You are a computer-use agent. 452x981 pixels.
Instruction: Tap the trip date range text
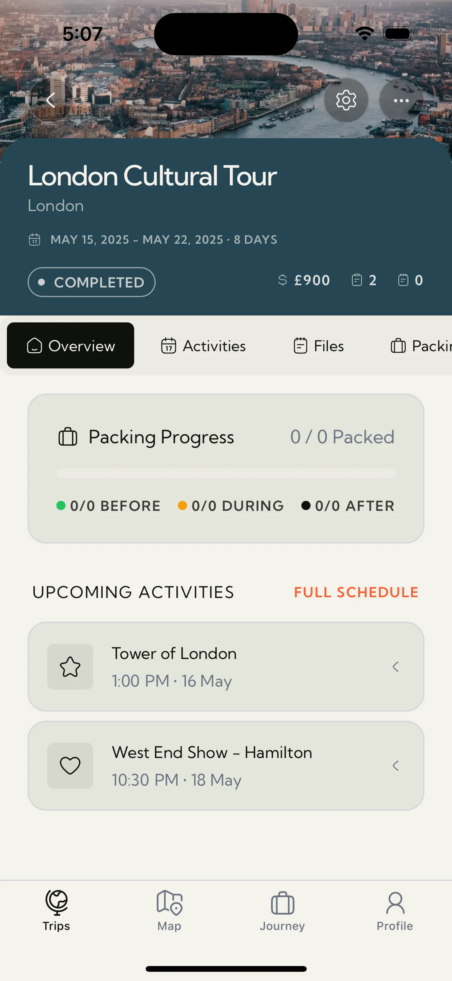(x=164, y=239)
